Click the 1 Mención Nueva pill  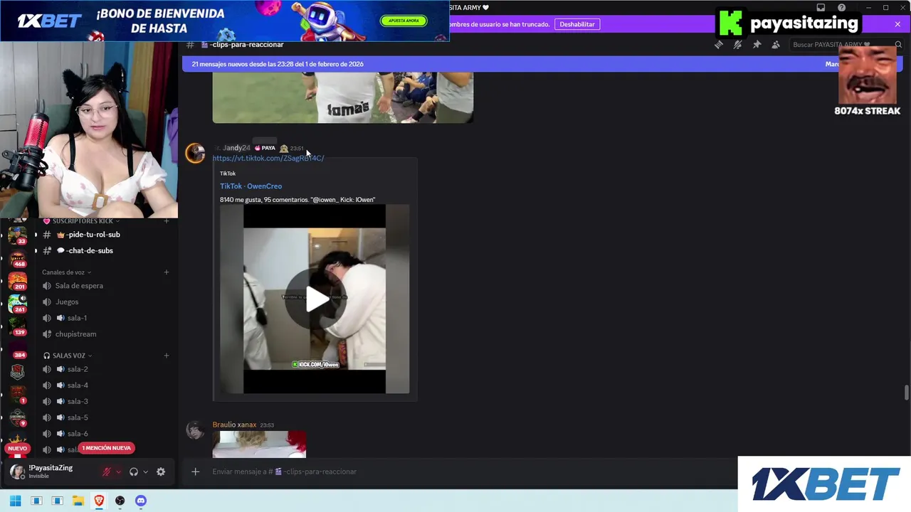107,448
